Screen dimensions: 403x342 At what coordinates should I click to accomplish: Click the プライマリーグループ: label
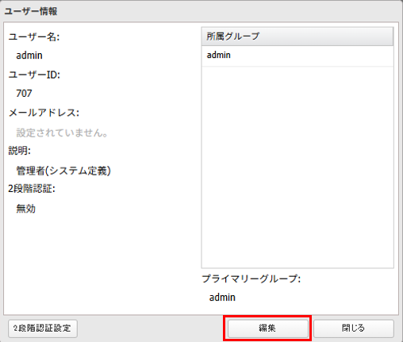pos(251,279)
